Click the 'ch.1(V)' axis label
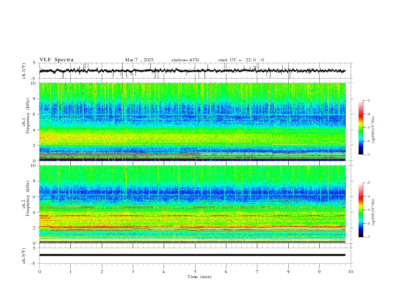This screenshot has width=395, height=305. click(24, 71)
